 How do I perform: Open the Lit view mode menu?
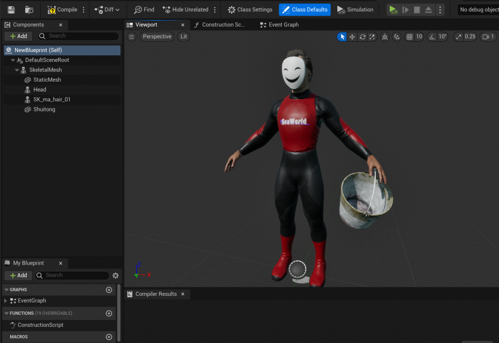[184, 36]
